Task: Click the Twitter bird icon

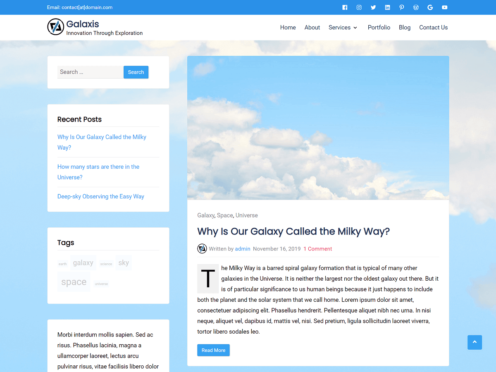Action: 373,7
